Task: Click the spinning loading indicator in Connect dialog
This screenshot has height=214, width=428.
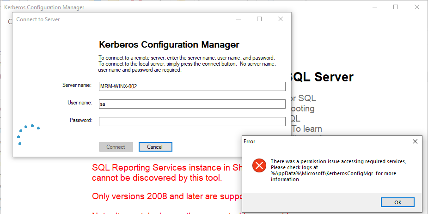Action: click(x=28, y=135)
